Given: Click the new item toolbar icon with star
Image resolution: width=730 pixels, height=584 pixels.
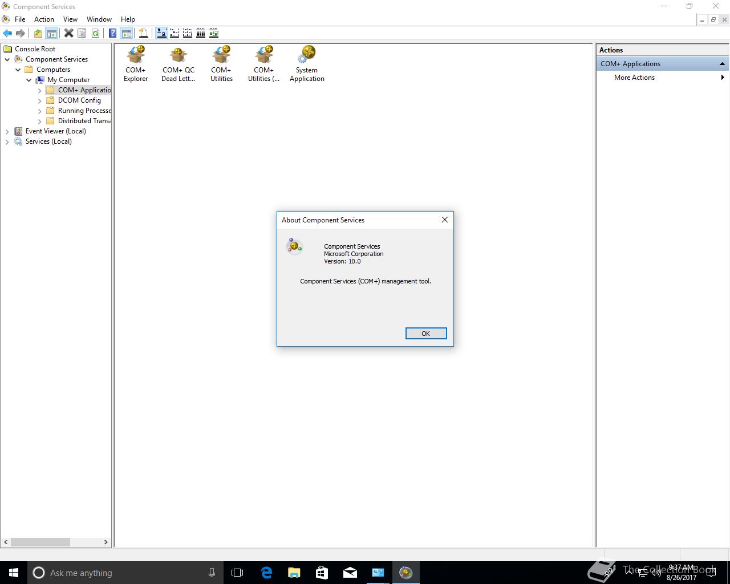Looking at the screenshot, I should pos(144,33).
